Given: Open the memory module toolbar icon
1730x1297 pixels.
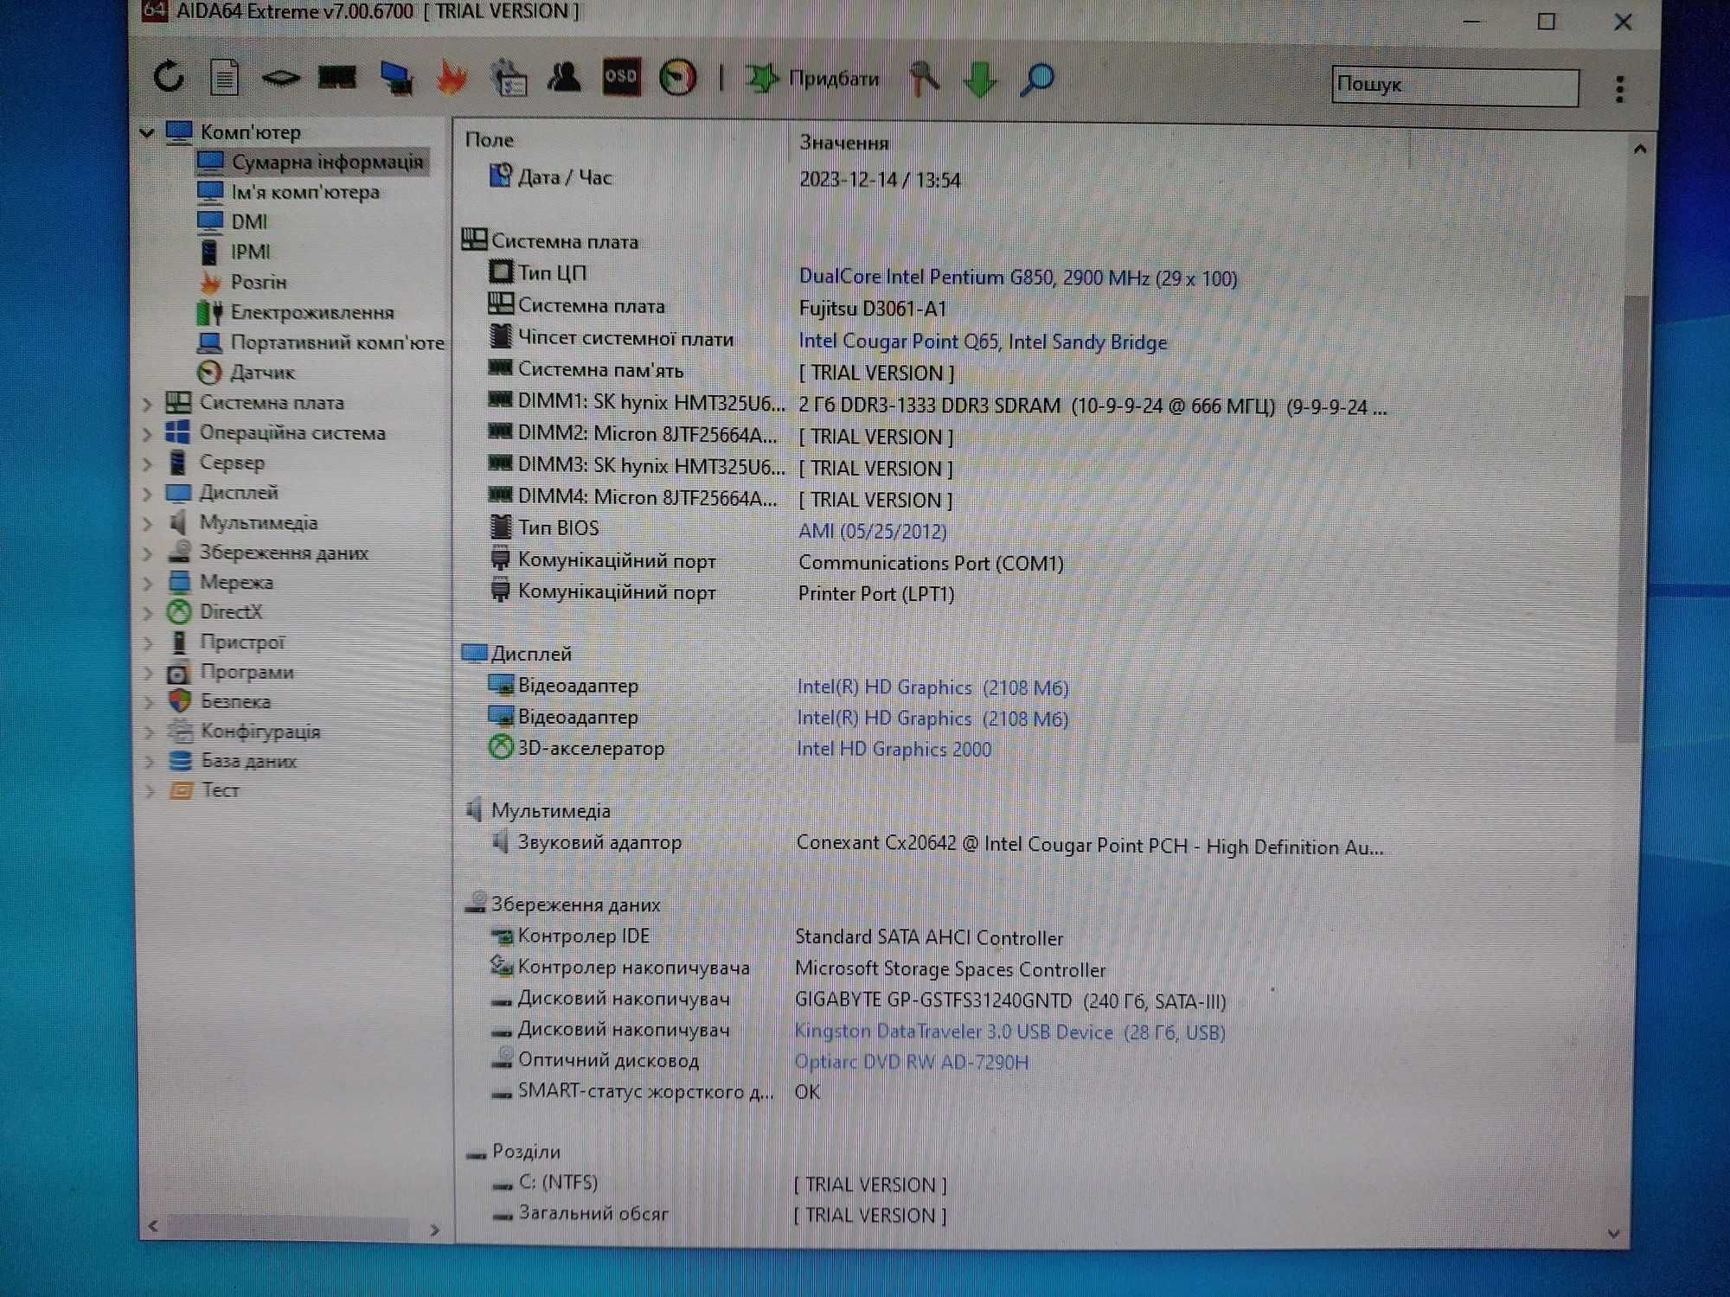Looking at the screenshot, I should coord(336,78).
